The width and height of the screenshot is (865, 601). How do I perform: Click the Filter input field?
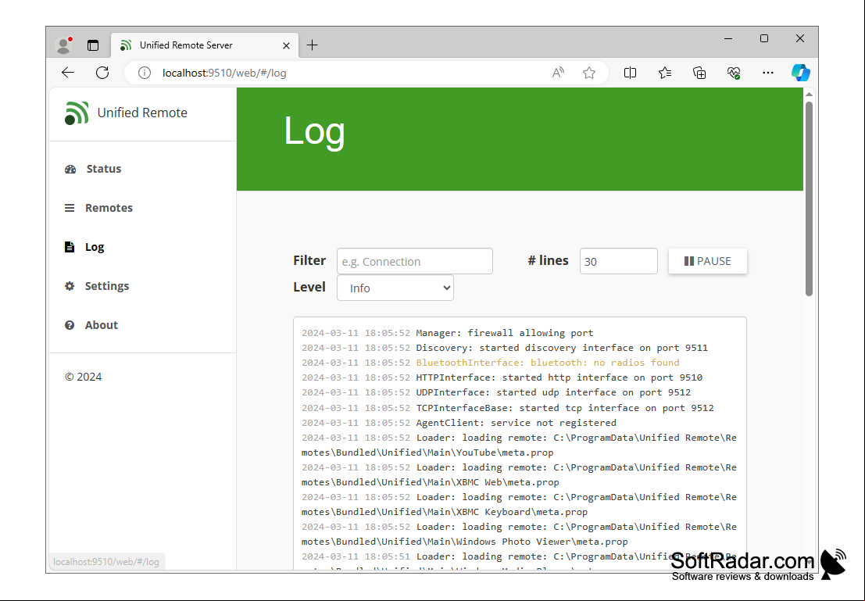[414, 261]
